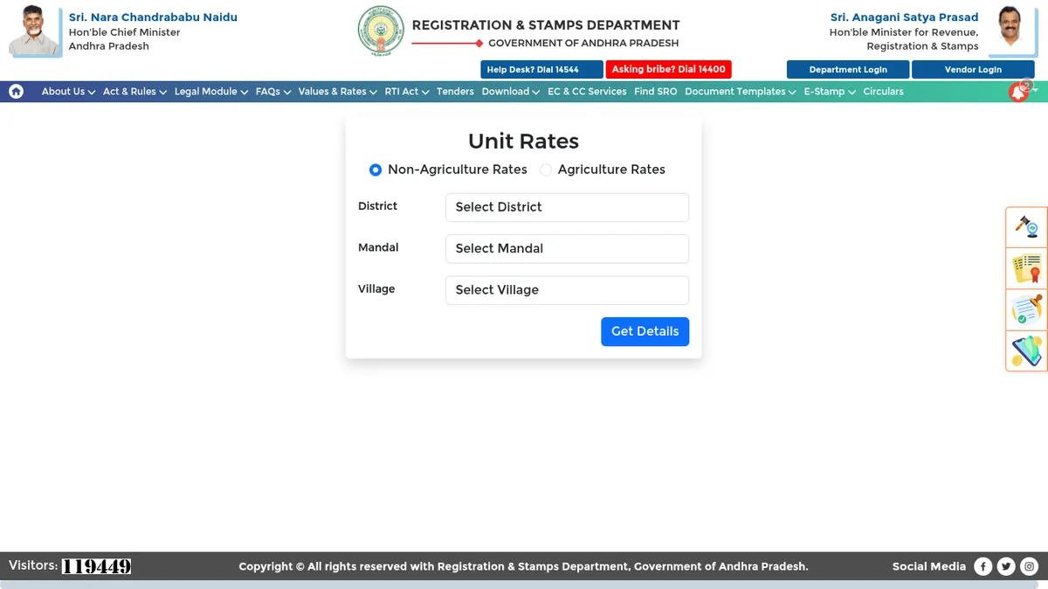The width and height of the screenshot is (1048, 589).
Task: Click the Tenders menu item
Action: (455, 91)
